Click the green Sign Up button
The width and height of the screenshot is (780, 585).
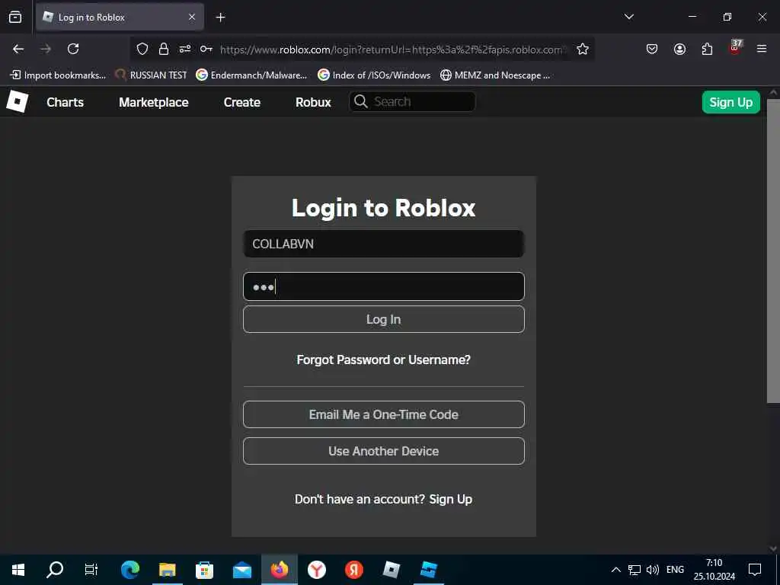click(730, 102)
